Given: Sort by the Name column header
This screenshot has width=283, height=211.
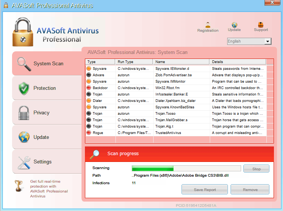Looking at the screenshot, I should coord(181,62).
